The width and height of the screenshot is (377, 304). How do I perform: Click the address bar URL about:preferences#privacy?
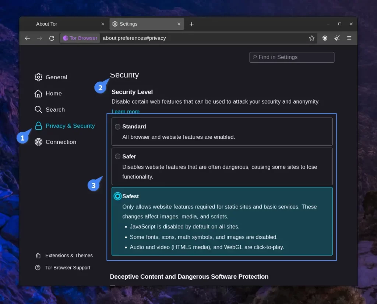tap(134, 38)
